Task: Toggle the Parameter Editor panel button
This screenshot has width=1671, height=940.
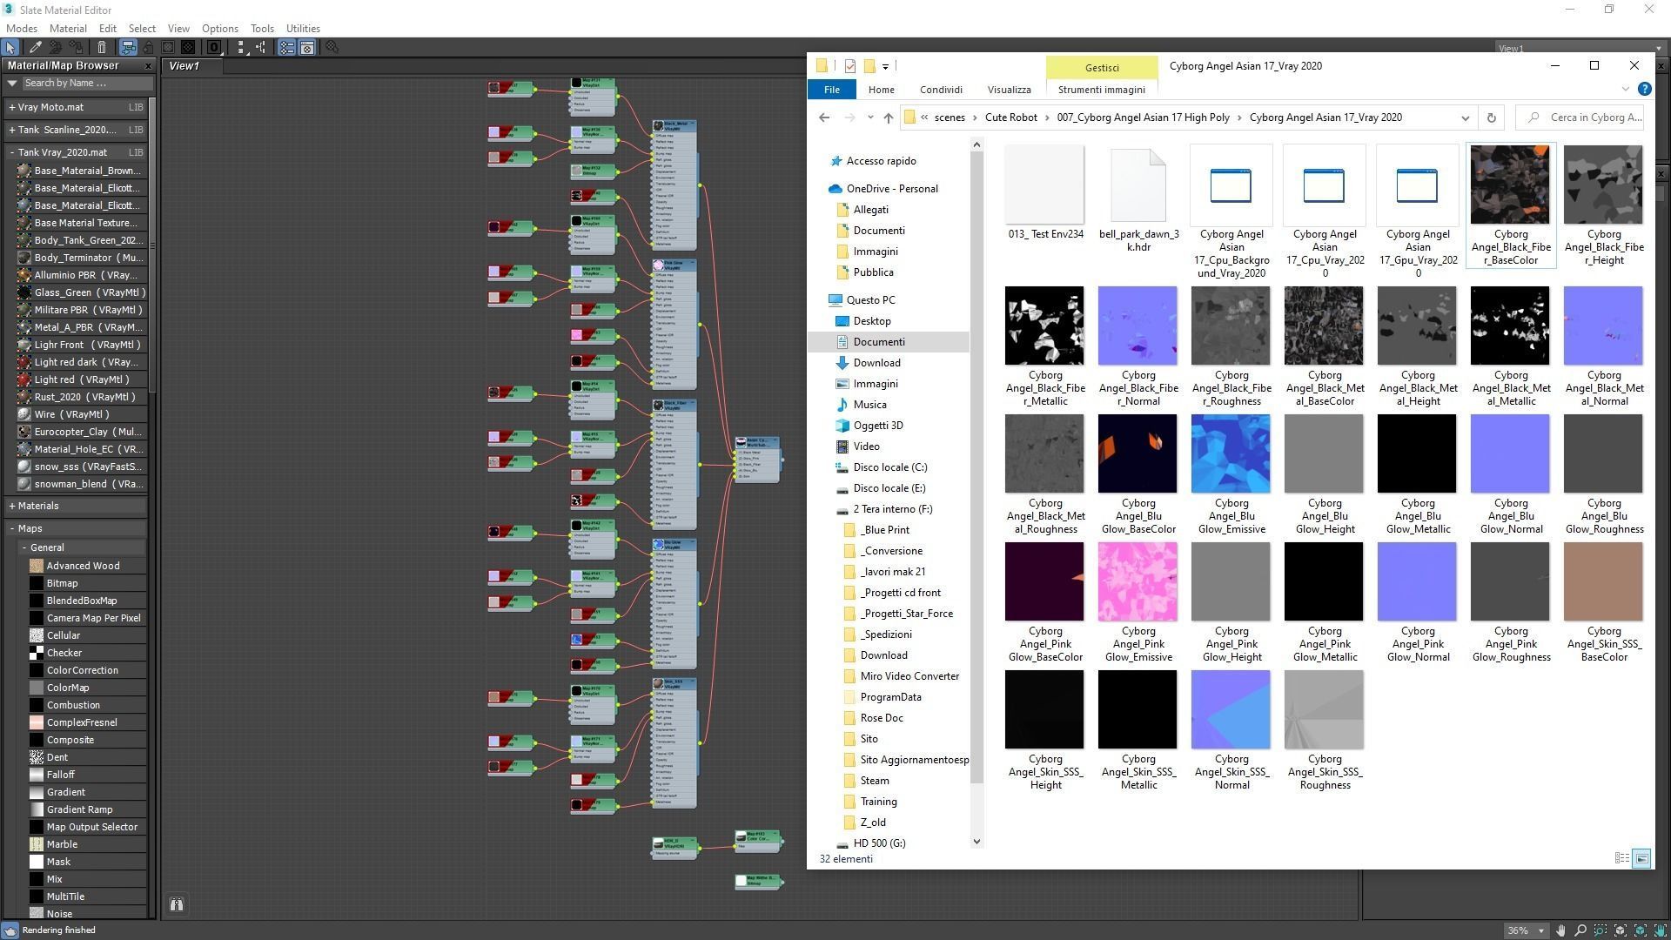Action: point(307,48)
